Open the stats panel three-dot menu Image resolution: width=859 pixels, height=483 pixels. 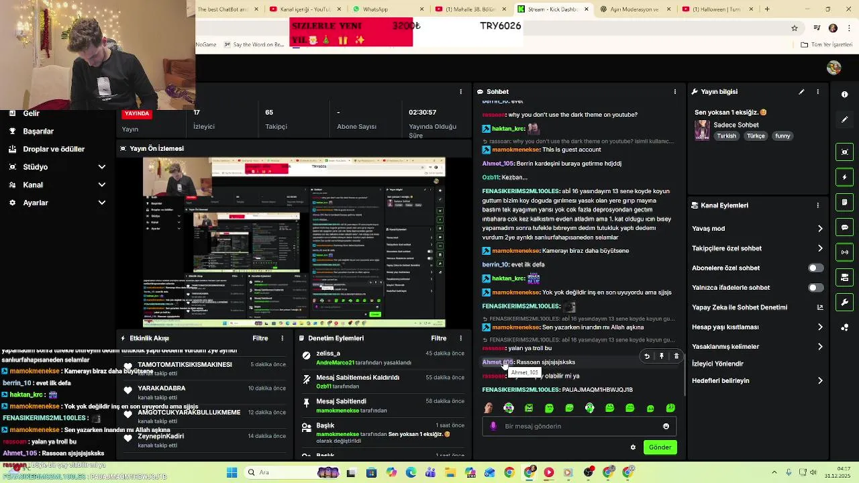[460, 92]
